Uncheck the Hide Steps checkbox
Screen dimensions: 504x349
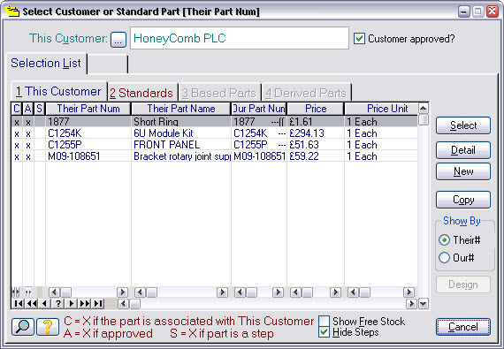pyautogui.click(x=324, y=332)
